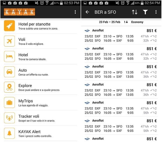
Task: Open overflow menu next to KAYAK logo
Action: tap(75, 12)
